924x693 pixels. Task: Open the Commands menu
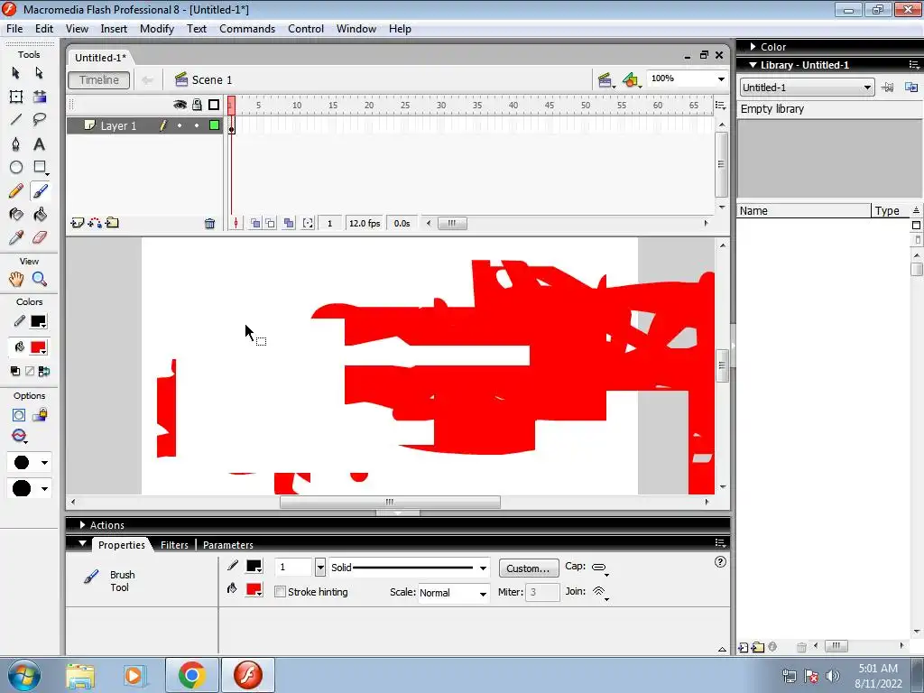247,29
